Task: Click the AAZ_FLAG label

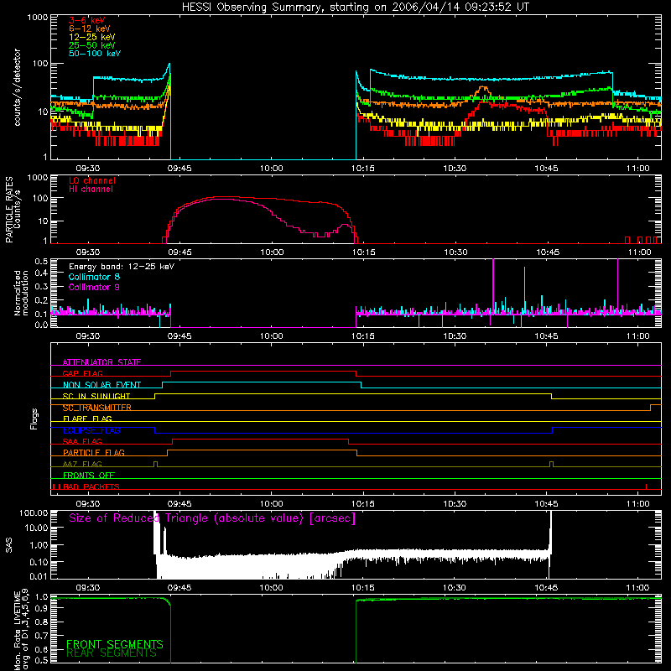Action: point(82,464)
